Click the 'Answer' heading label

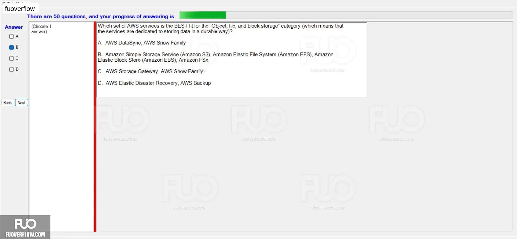pos(14,27)
